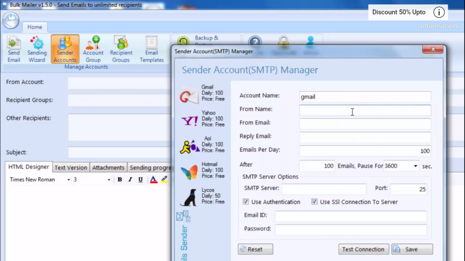Open the font color picker
Screen dimensions: 465x261
[153, 180]
